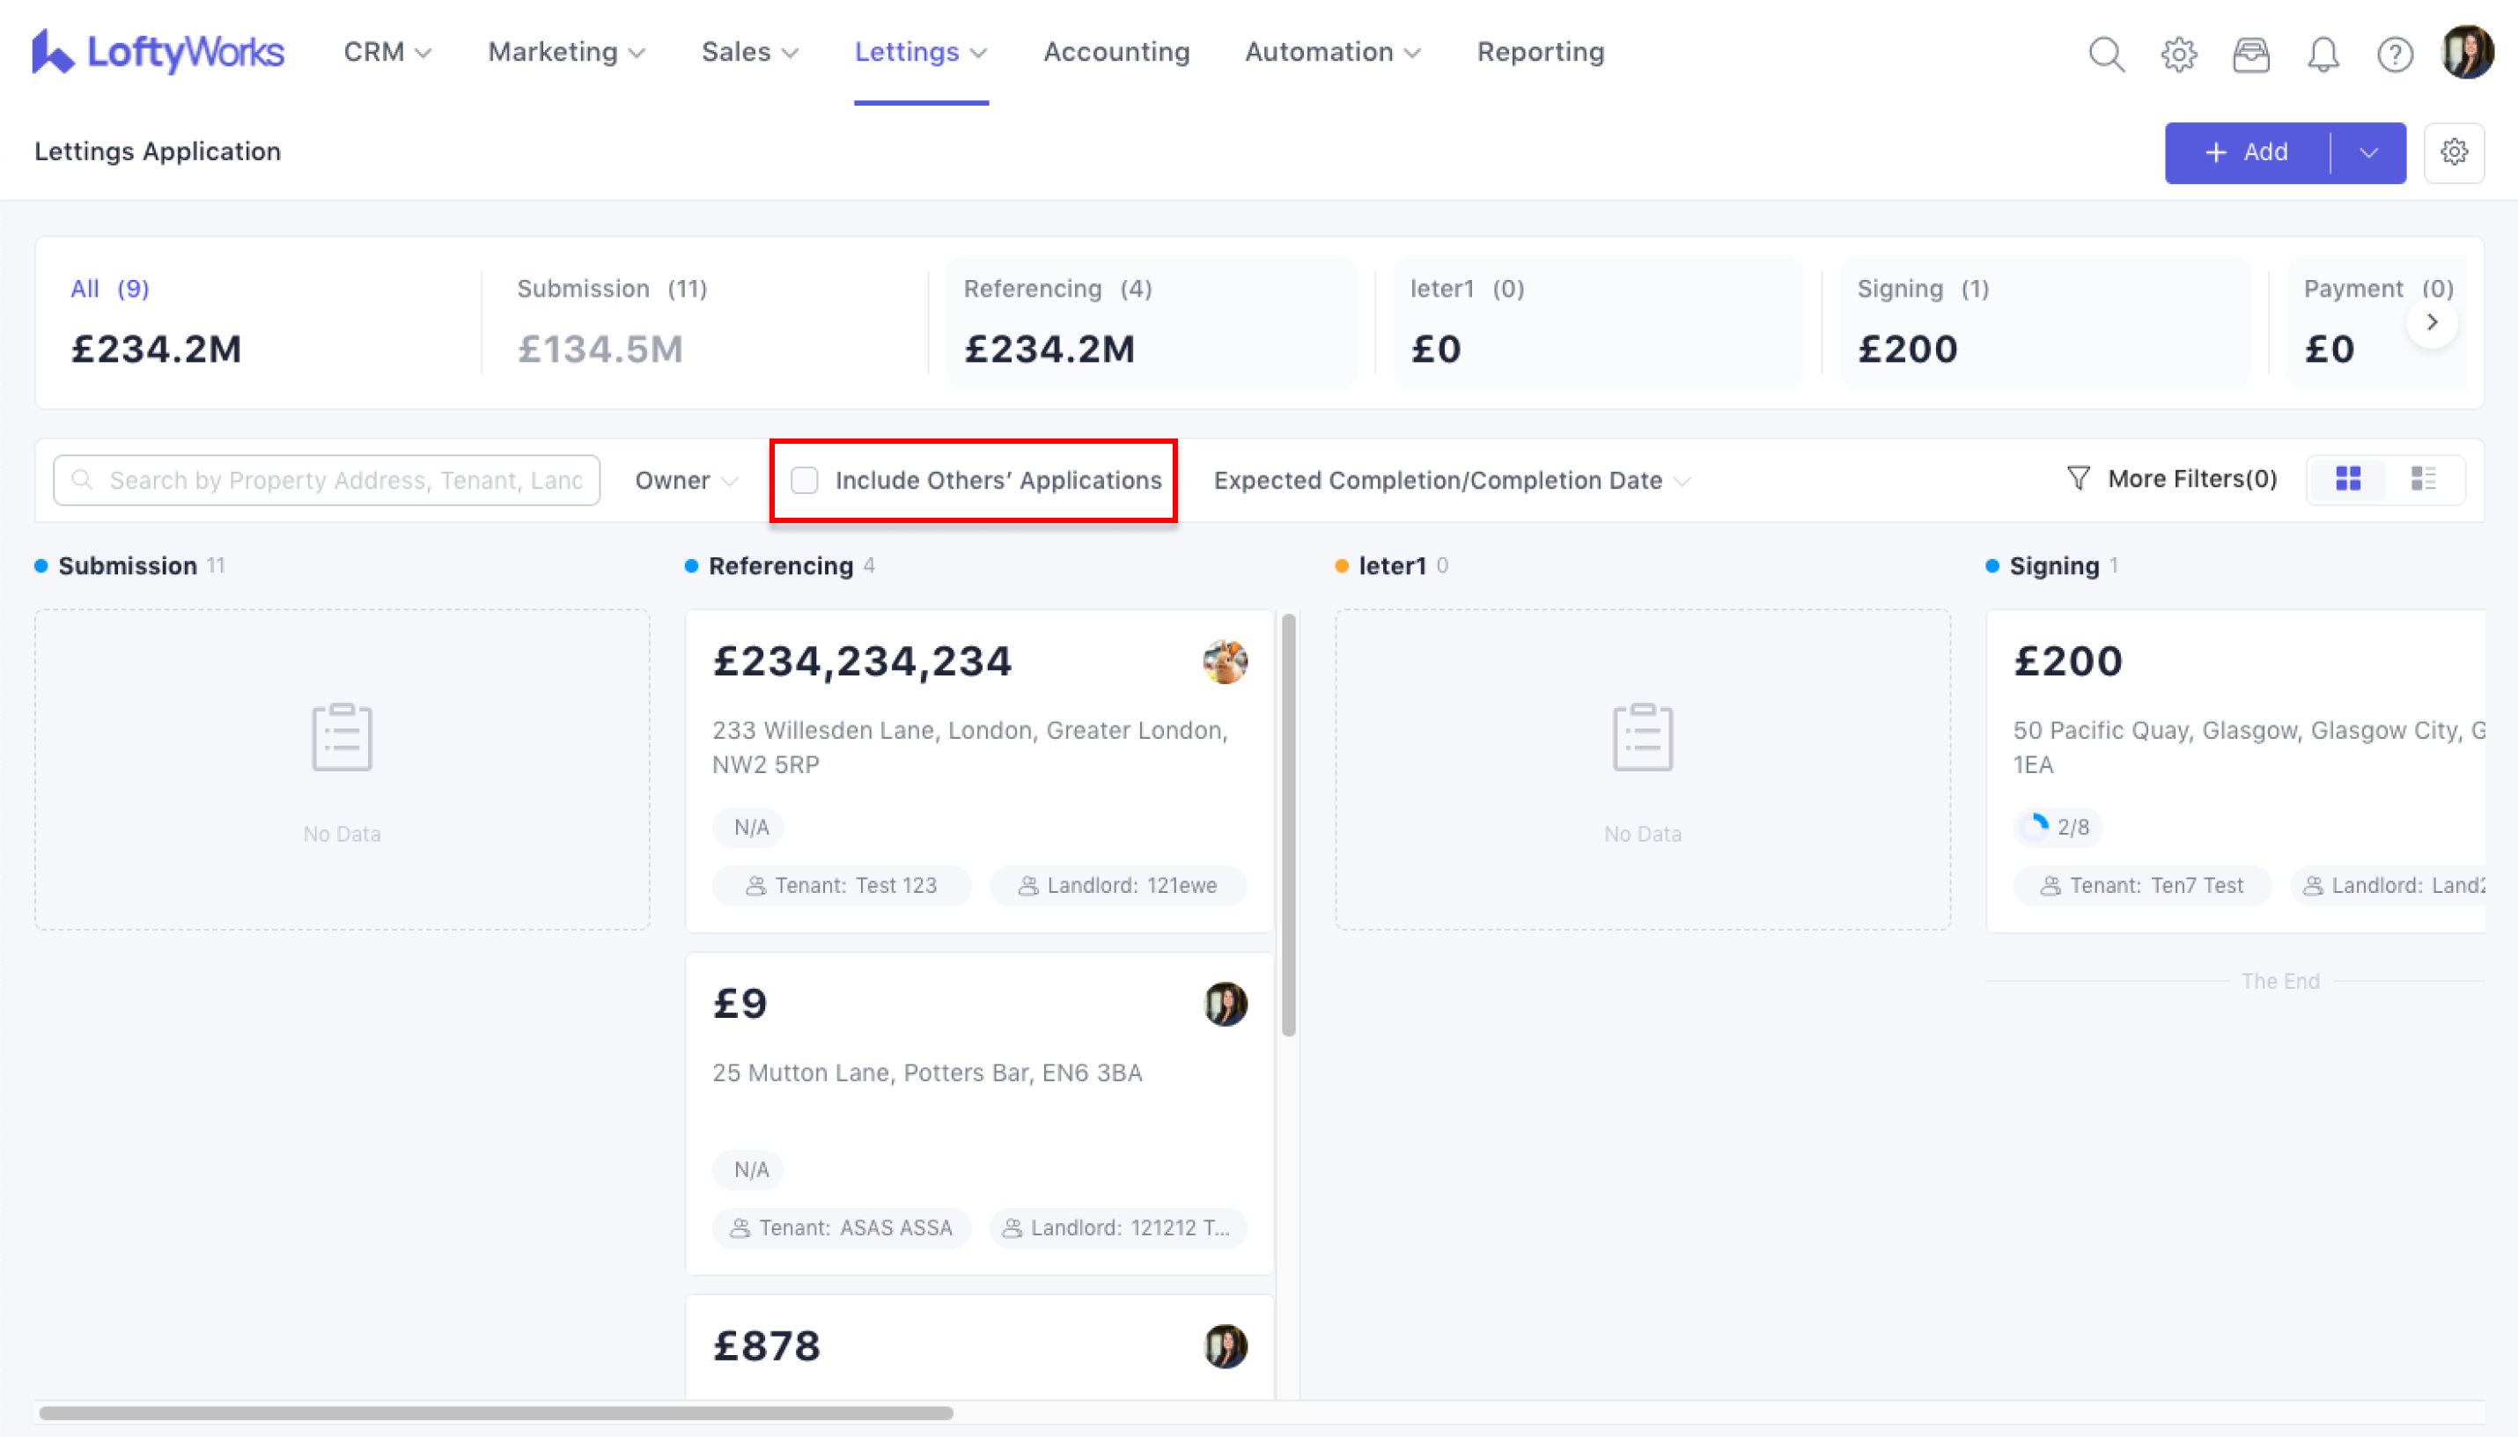Image resolution: width=2518 pixels, height=1437 pixels.
Task: Enable Include Others' Applications checkbox
Action: point(804,481)
